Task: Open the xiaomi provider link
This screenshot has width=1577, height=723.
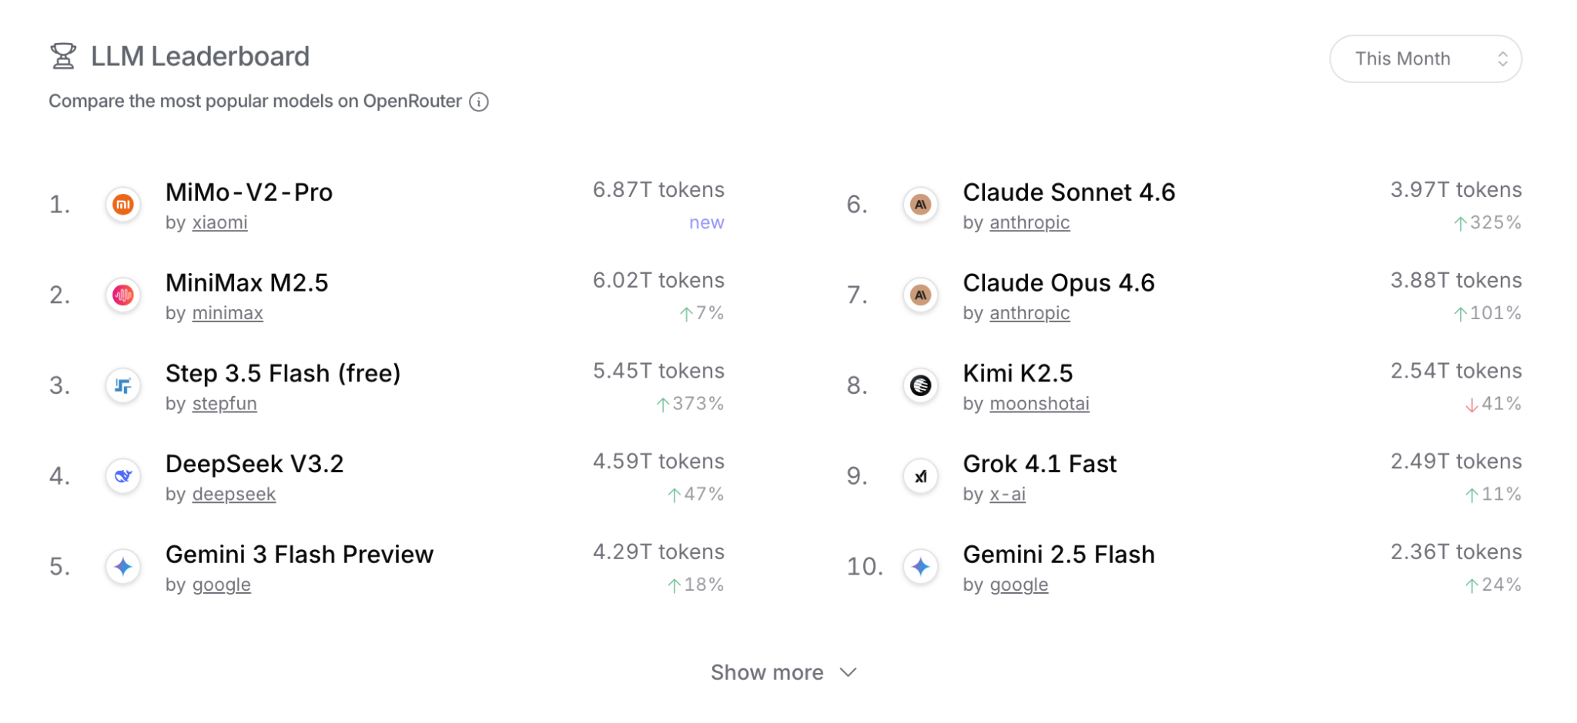Action: coord(219,223)
